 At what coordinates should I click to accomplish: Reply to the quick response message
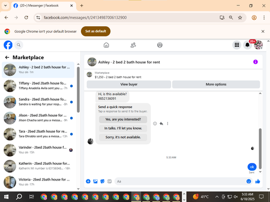(x=161, y=123)
